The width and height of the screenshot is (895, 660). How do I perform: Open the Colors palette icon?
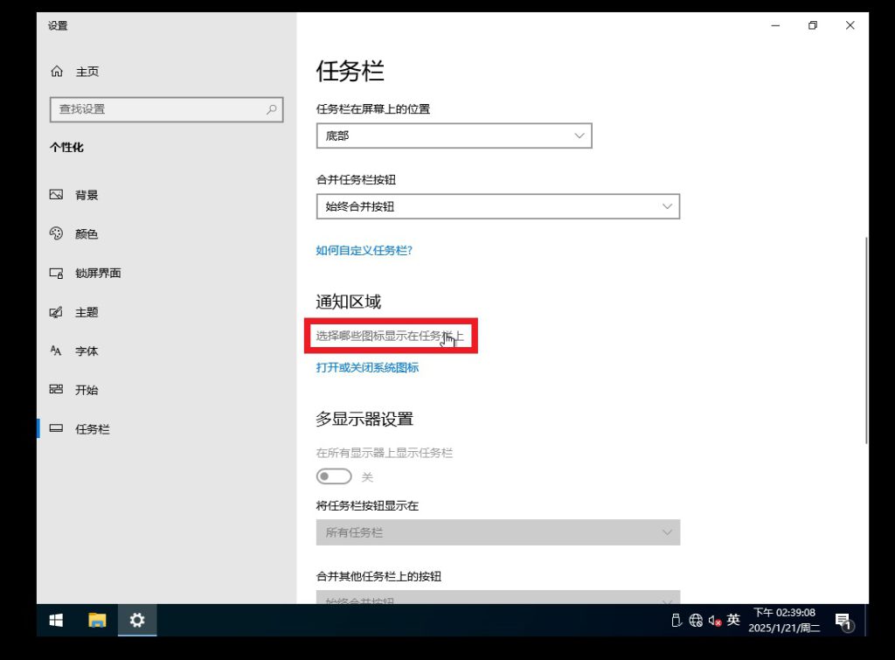(57, 234)
